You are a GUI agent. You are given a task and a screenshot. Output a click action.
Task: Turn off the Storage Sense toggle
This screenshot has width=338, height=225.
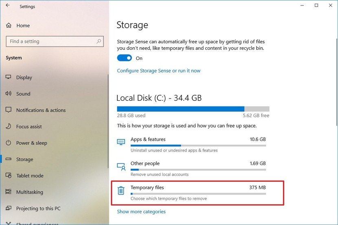(x=124, y=58)
